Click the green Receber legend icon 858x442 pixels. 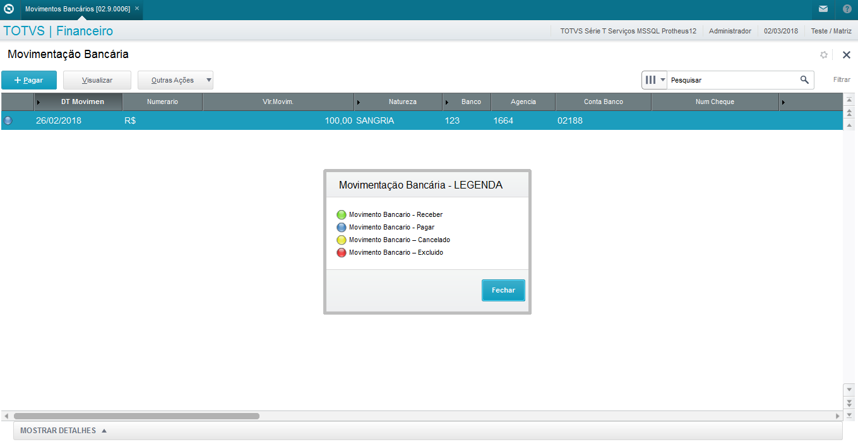tap(342, 215)
